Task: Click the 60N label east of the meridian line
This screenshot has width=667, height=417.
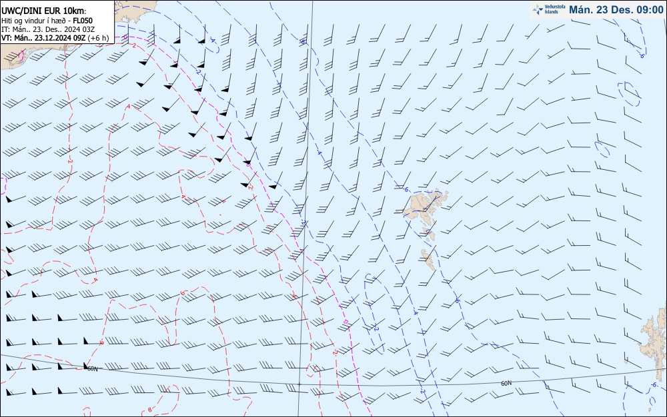Action: point(506,384)
